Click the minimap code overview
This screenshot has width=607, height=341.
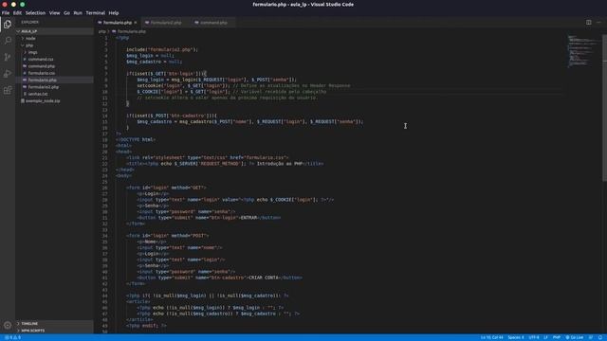(582, 50)
